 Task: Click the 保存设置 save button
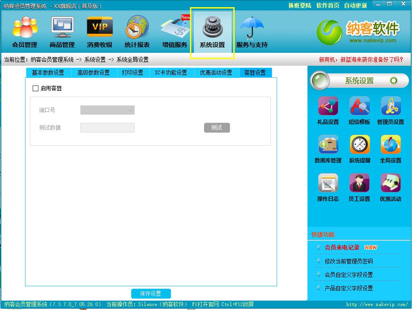click(x=151, y=293)
